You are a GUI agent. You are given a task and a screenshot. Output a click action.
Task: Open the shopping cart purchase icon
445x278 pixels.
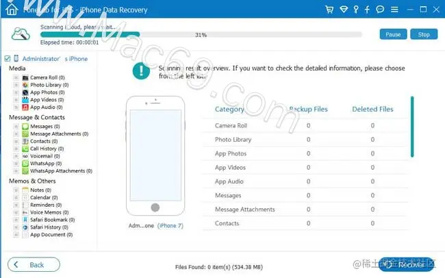329,10
